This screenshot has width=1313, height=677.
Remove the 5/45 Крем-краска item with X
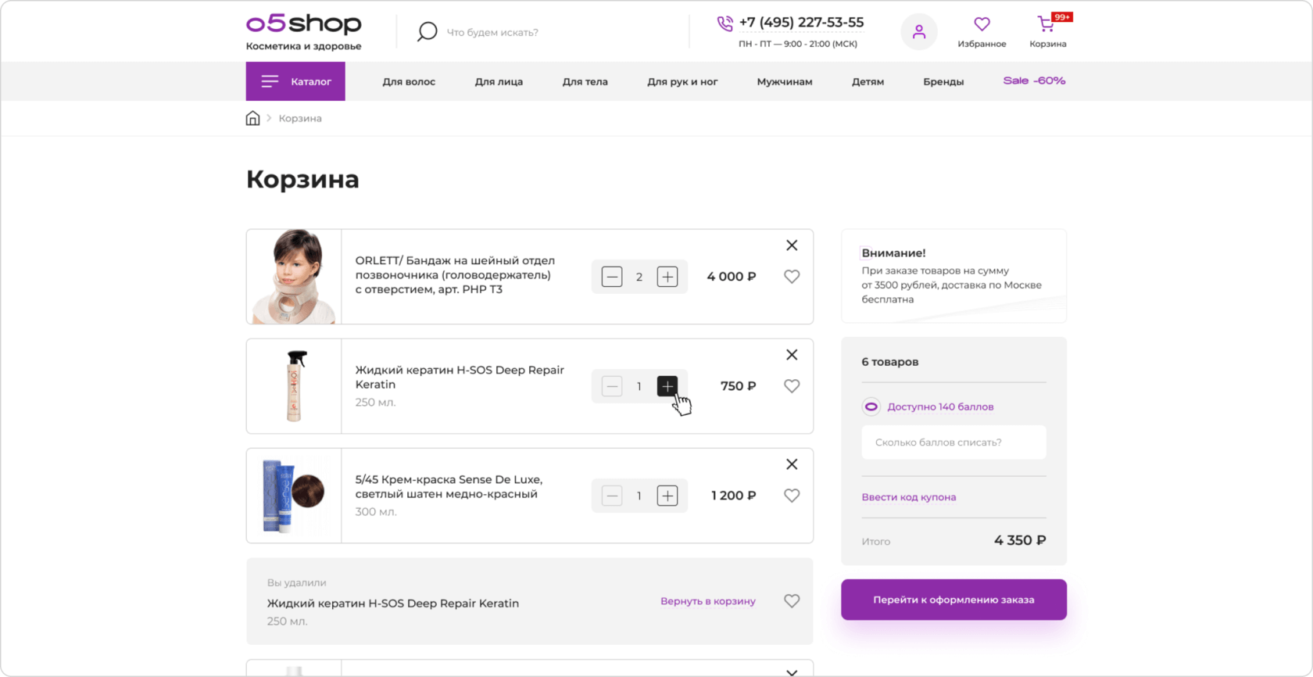pos(792,464)
